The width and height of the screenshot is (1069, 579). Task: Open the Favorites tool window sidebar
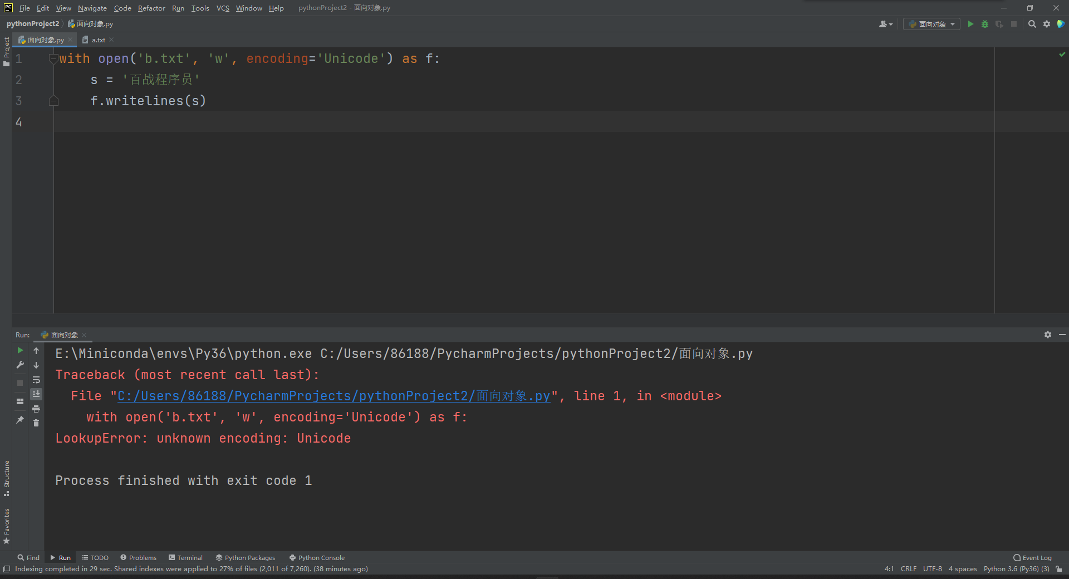click(6, 526)
